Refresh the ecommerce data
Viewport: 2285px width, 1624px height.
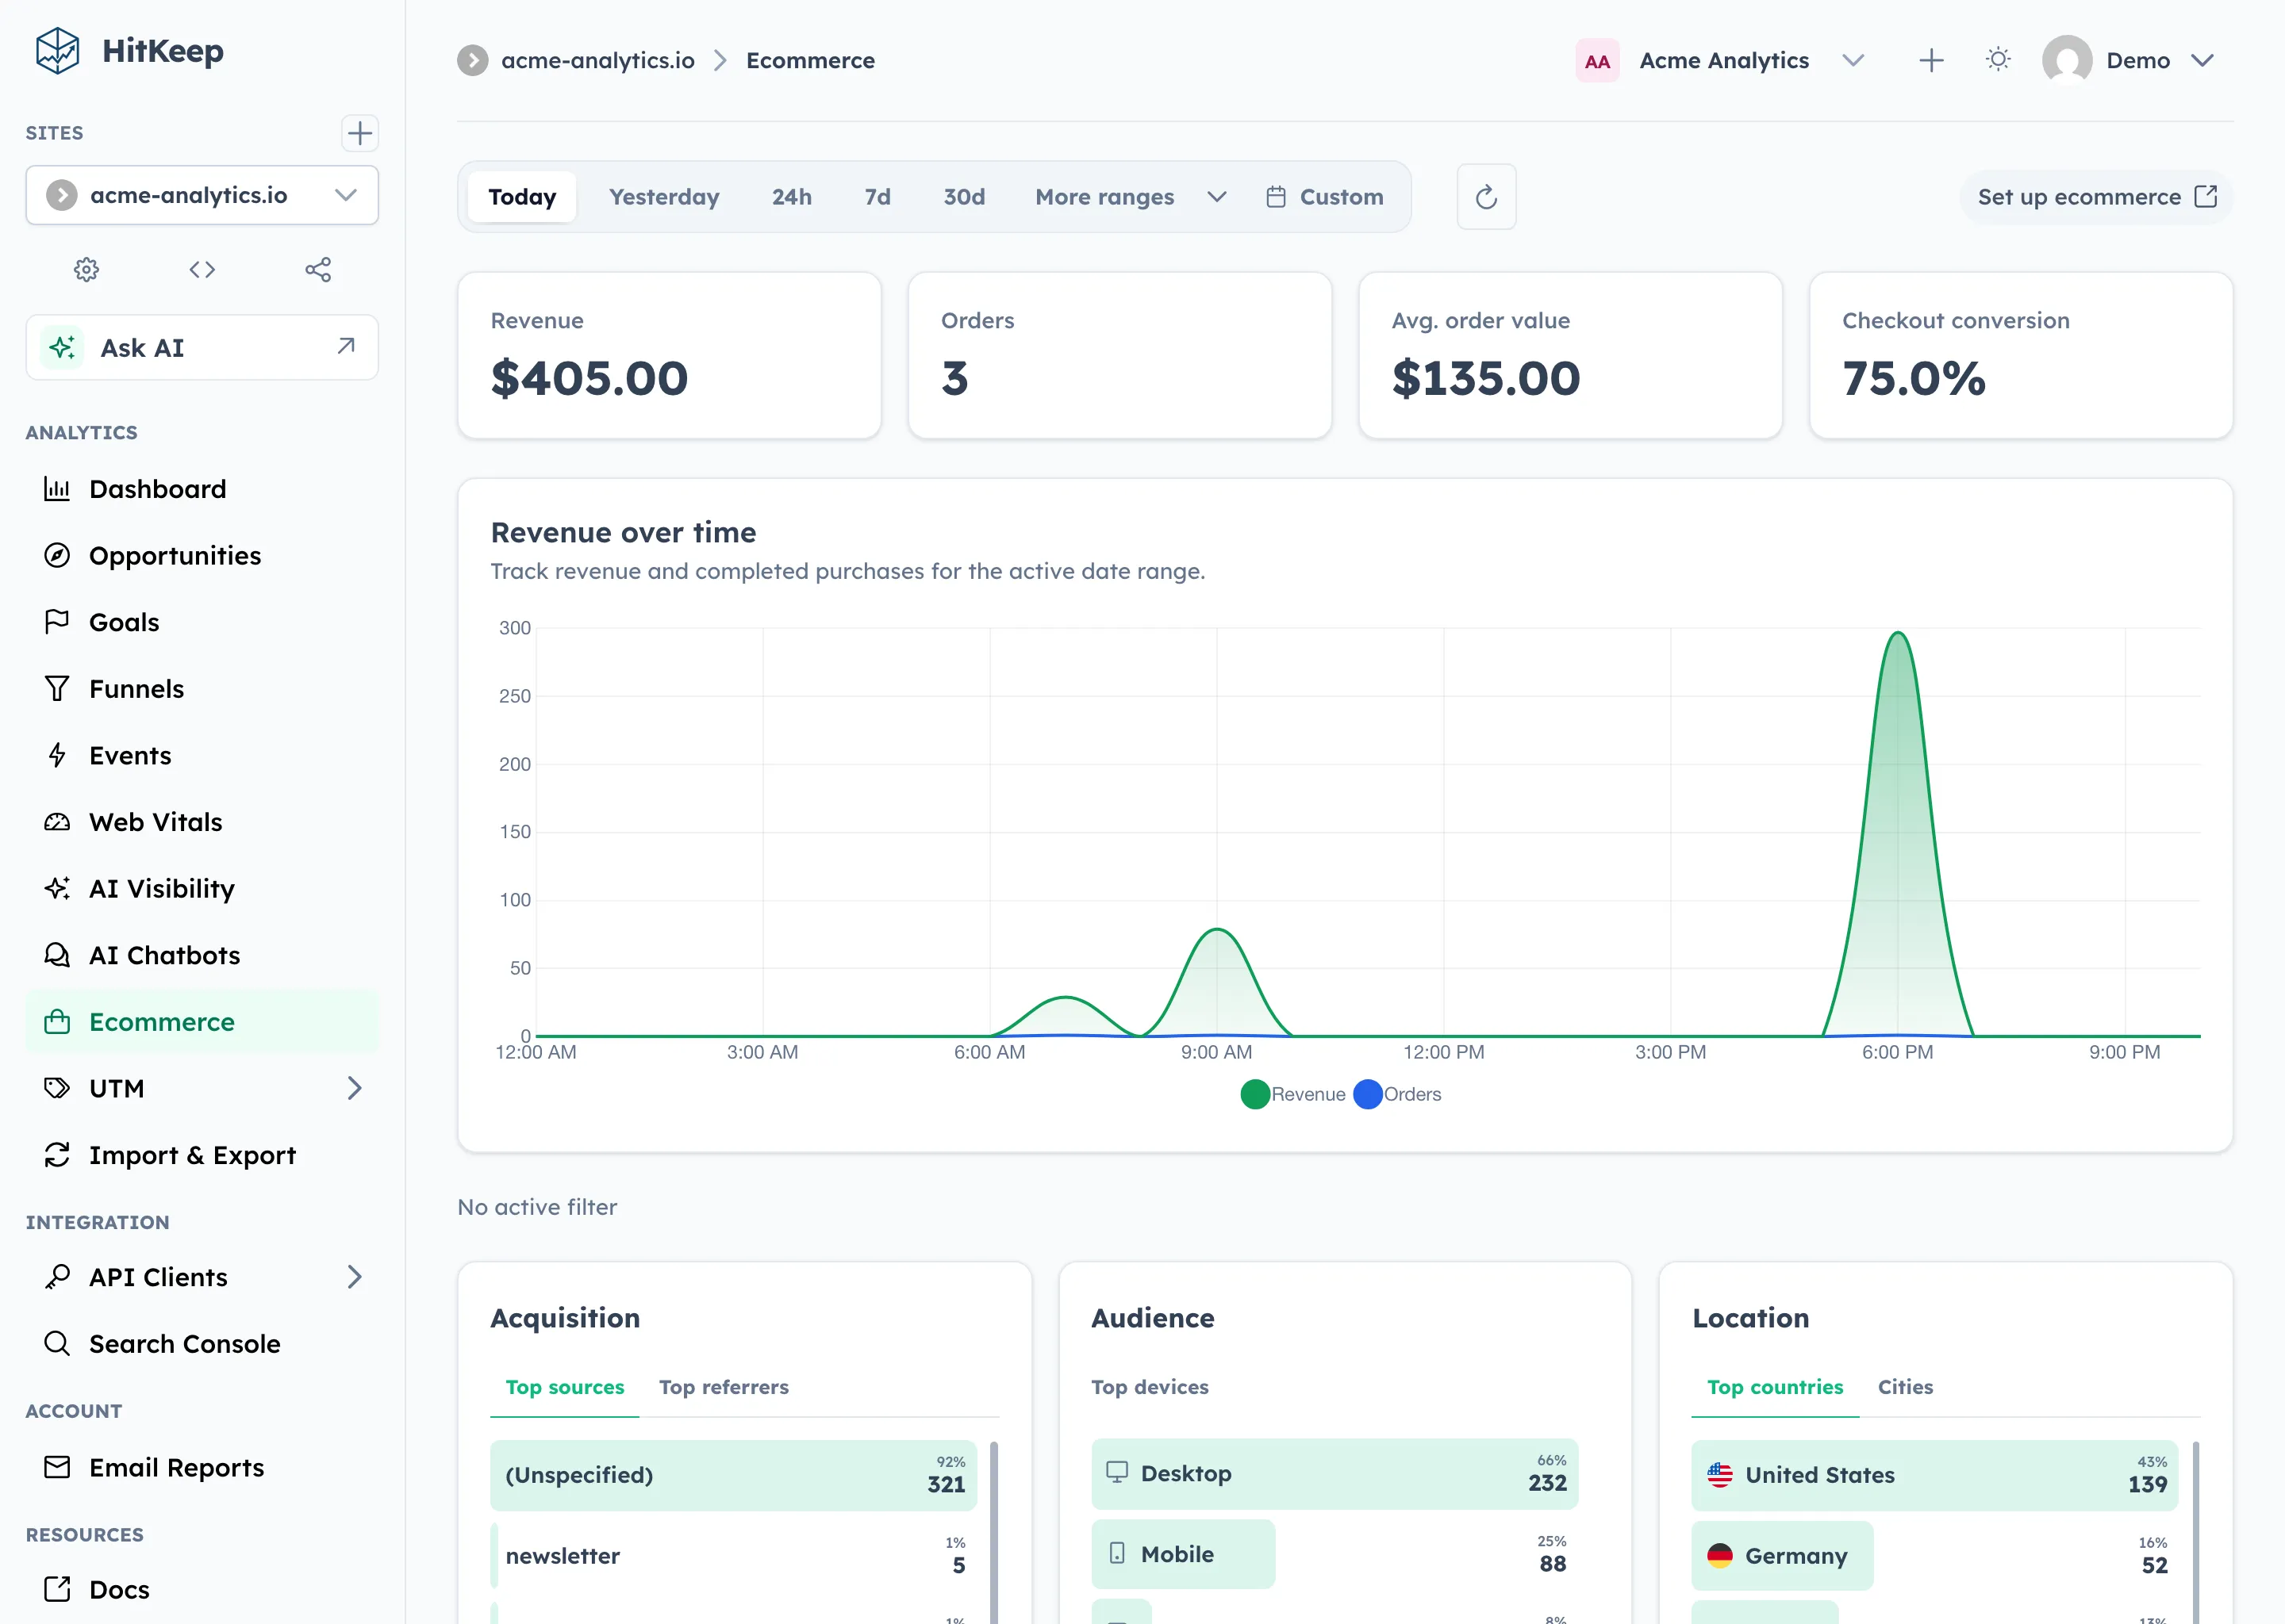tap(1486, 197)
